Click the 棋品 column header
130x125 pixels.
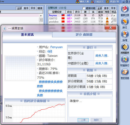point(114,12)
